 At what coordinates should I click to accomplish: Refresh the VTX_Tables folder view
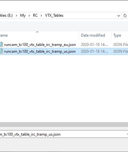pos(125,16)
